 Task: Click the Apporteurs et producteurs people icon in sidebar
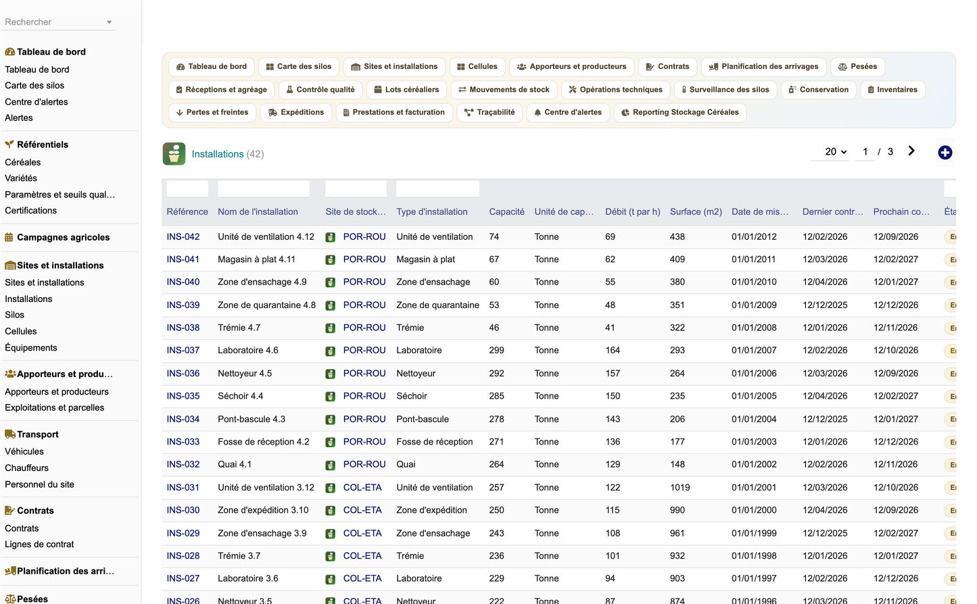point(10,374)
